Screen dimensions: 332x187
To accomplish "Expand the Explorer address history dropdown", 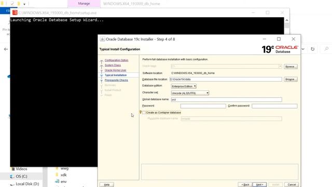I will coord(303,49).
